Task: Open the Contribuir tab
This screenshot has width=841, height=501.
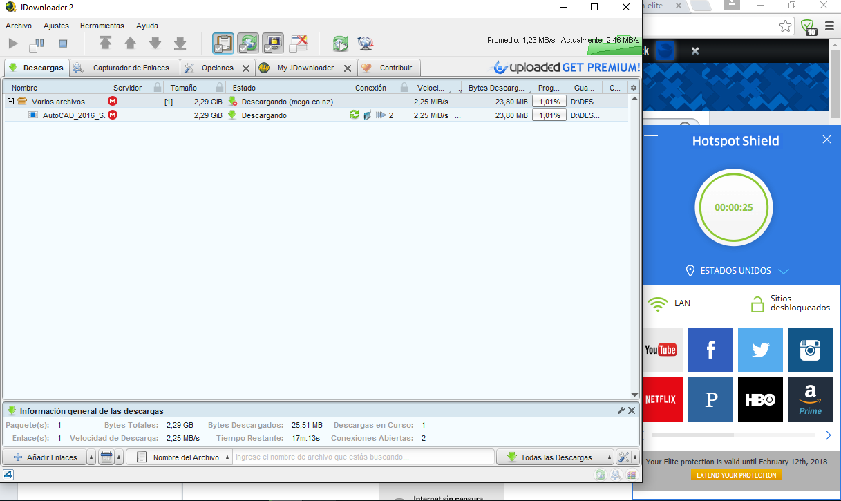Action: coord(388,68)
